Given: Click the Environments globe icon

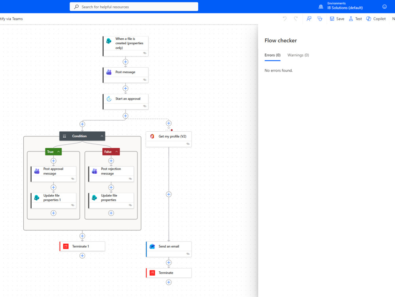Looking at the screenshot, I should tap(321, 7).
